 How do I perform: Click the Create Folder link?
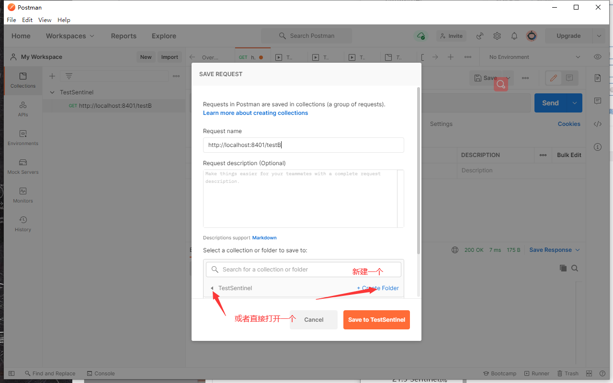point(378,288)
